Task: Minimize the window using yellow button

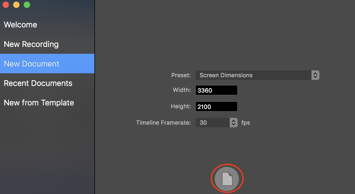Action: click(x=16, y=5)
